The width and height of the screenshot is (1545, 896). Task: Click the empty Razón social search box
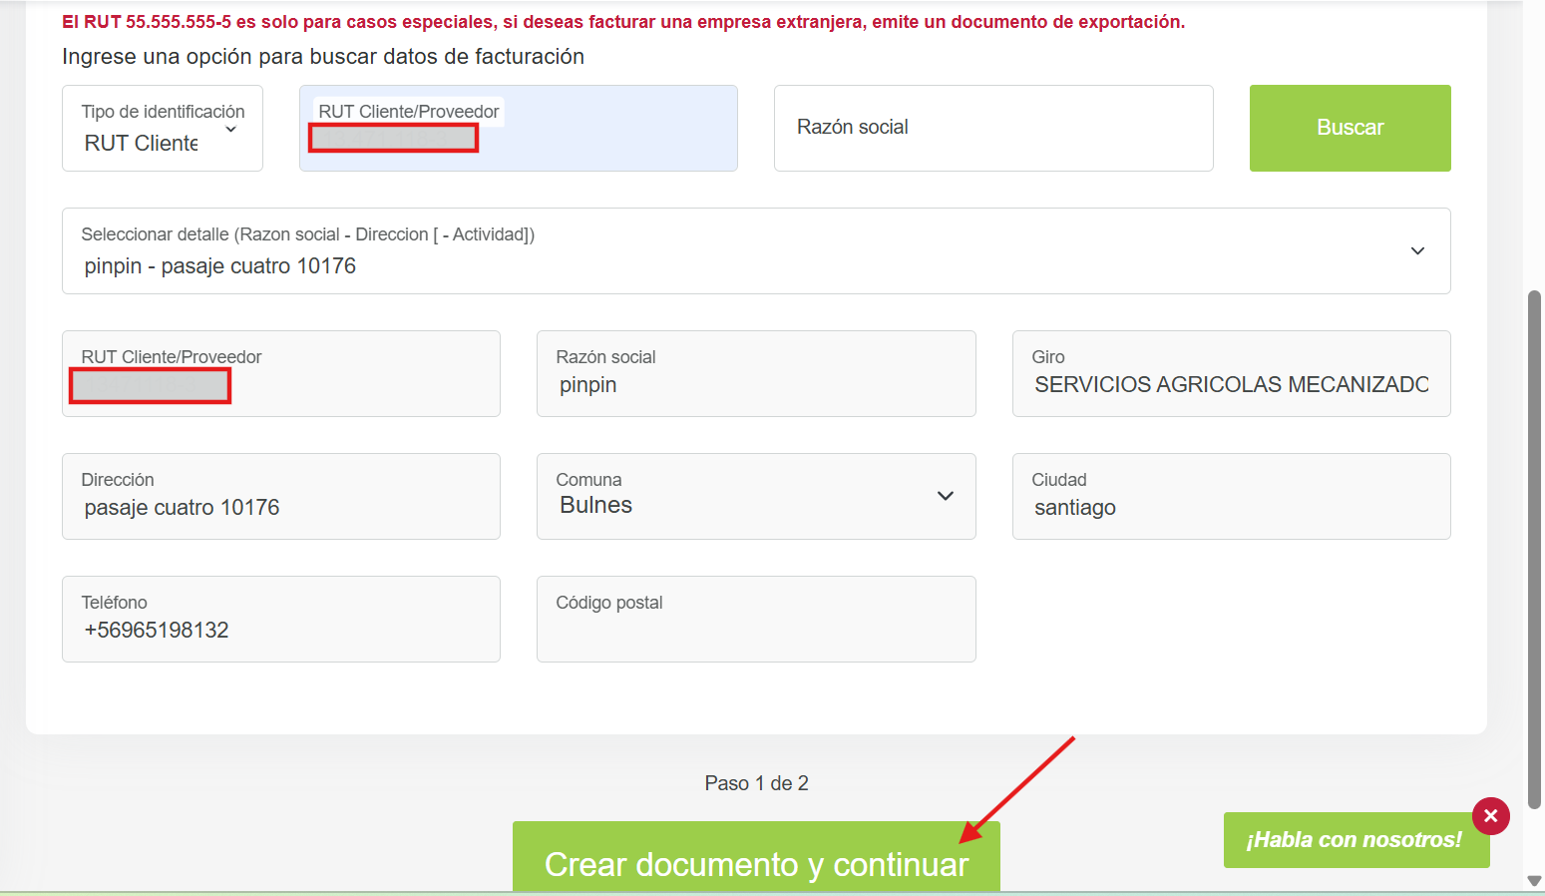coord(992,128)
